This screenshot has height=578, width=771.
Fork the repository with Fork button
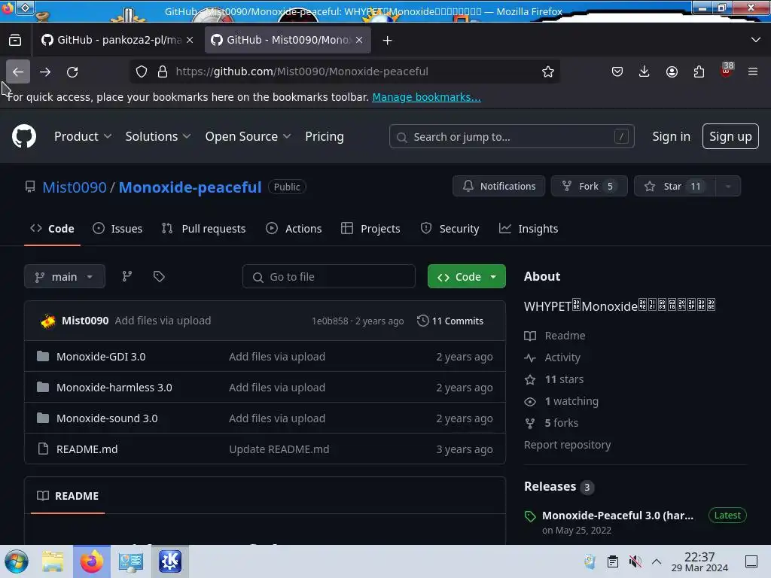pyautogui.click(x=589, y=187)
